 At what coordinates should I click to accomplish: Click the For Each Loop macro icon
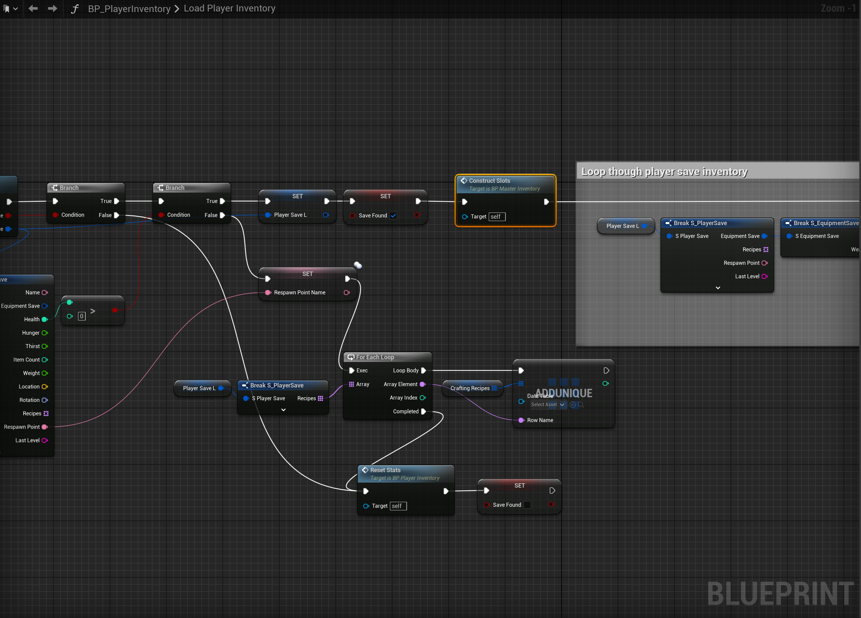pos(351,357)
